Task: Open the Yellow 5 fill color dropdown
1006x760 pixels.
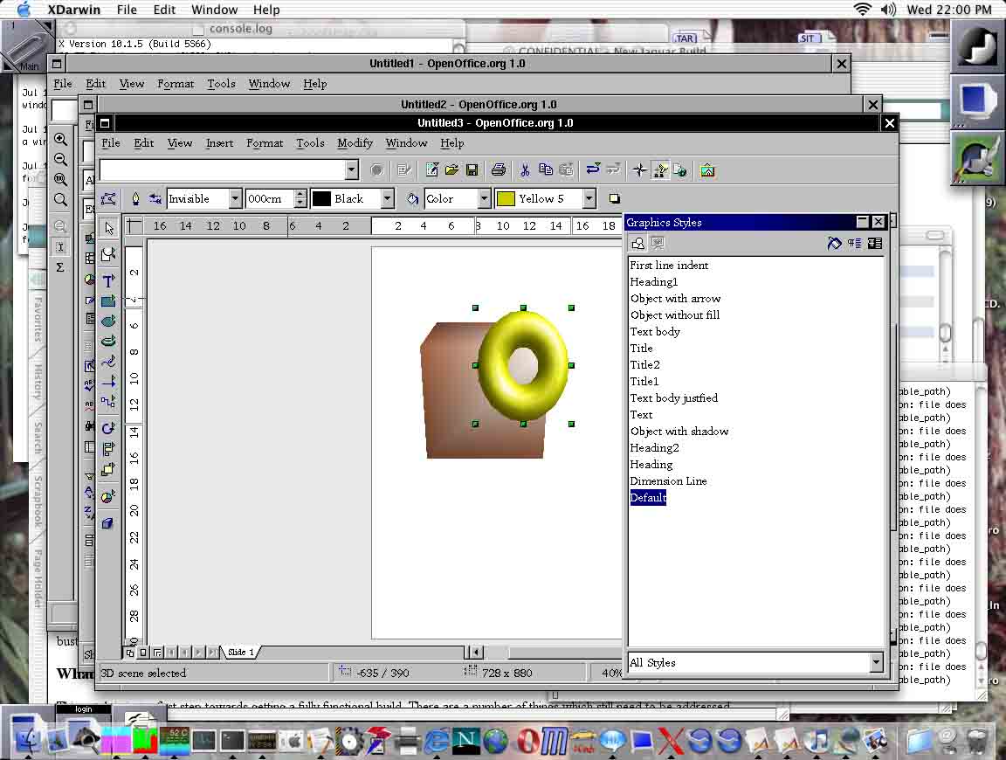Action: click(x=589, y=199)
